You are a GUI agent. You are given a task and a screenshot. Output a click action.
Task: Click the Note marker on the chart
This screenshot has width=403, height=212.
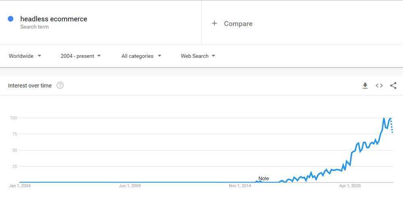pos(264,179)
